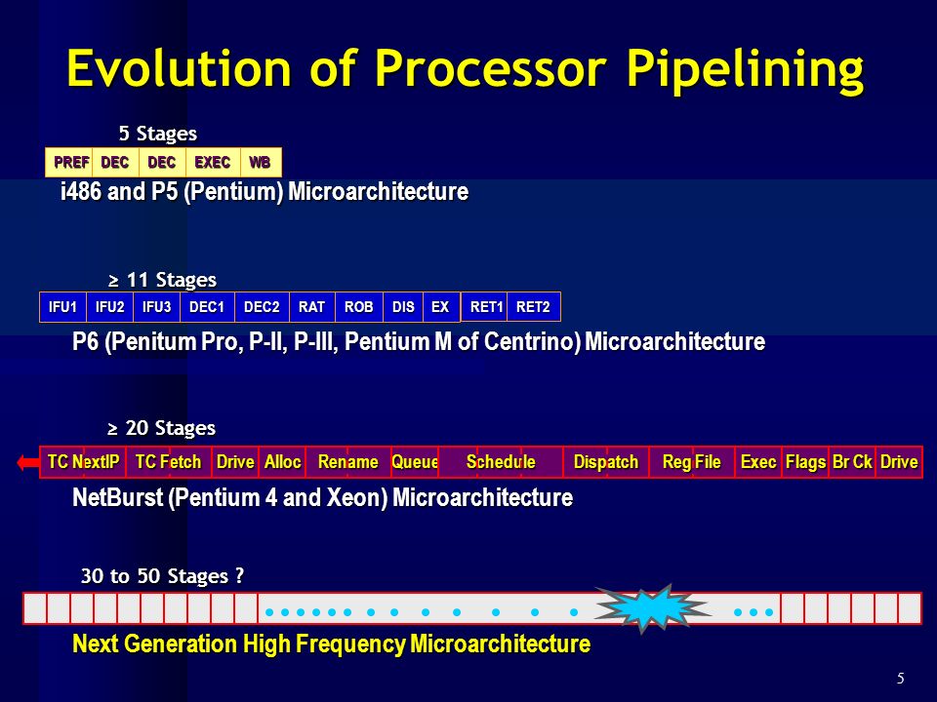Click the red left arrow beside TC NextIP
937x702 pixels.
pyautogui.click(x=28, y=462)
